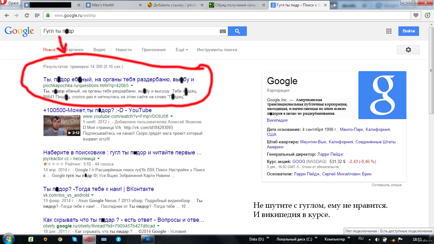
Task: Open the Opera main menu
Action: pos(11,3)
